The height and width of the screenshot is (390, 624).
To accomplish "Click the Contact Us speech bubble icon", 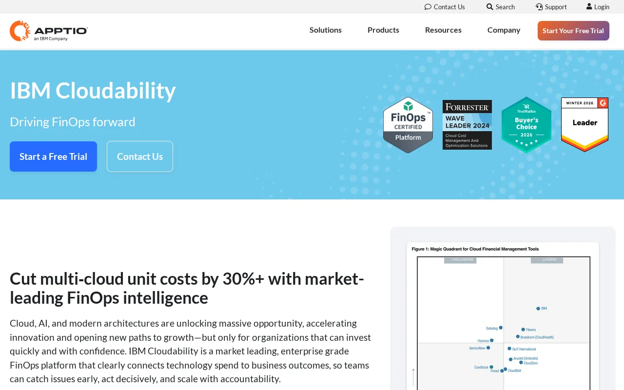I will [428, 7].
